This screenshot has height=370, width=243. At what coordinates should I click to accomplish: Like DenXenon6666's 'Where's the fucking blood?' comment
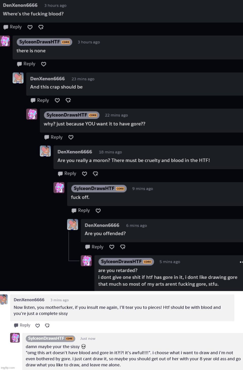point(30,27)
